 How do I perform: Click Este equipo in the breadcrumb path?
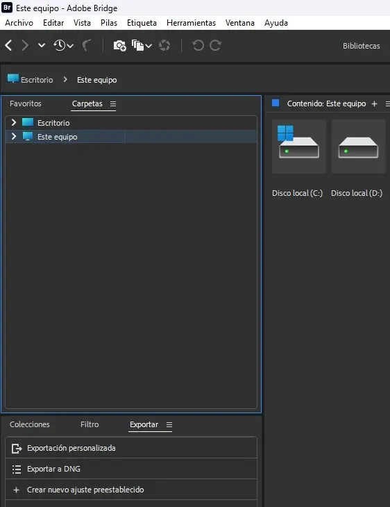(97, 80)
